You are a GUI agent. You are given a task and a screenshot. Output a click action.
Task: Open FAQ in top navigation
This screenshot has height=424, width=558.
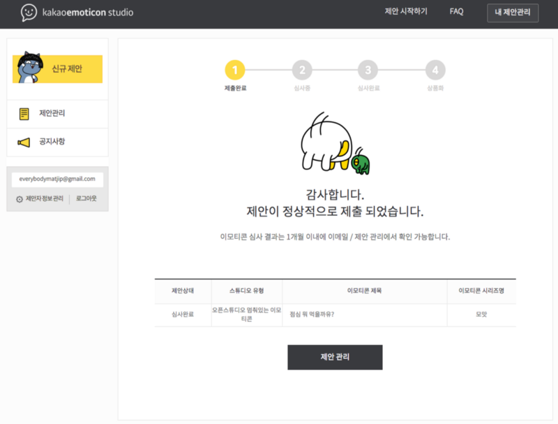tap(456, 11)
